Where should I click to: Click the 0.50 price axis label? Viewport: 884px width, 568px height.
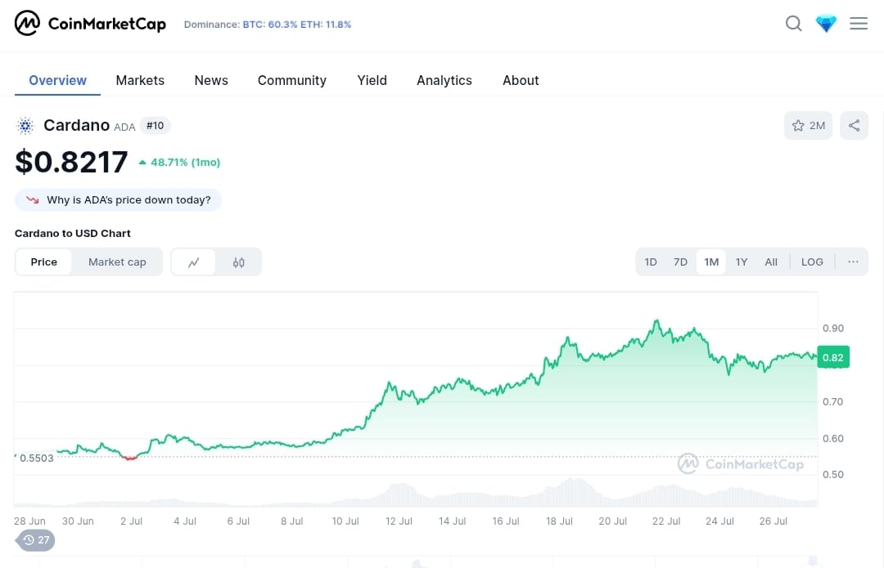(833, 475)
